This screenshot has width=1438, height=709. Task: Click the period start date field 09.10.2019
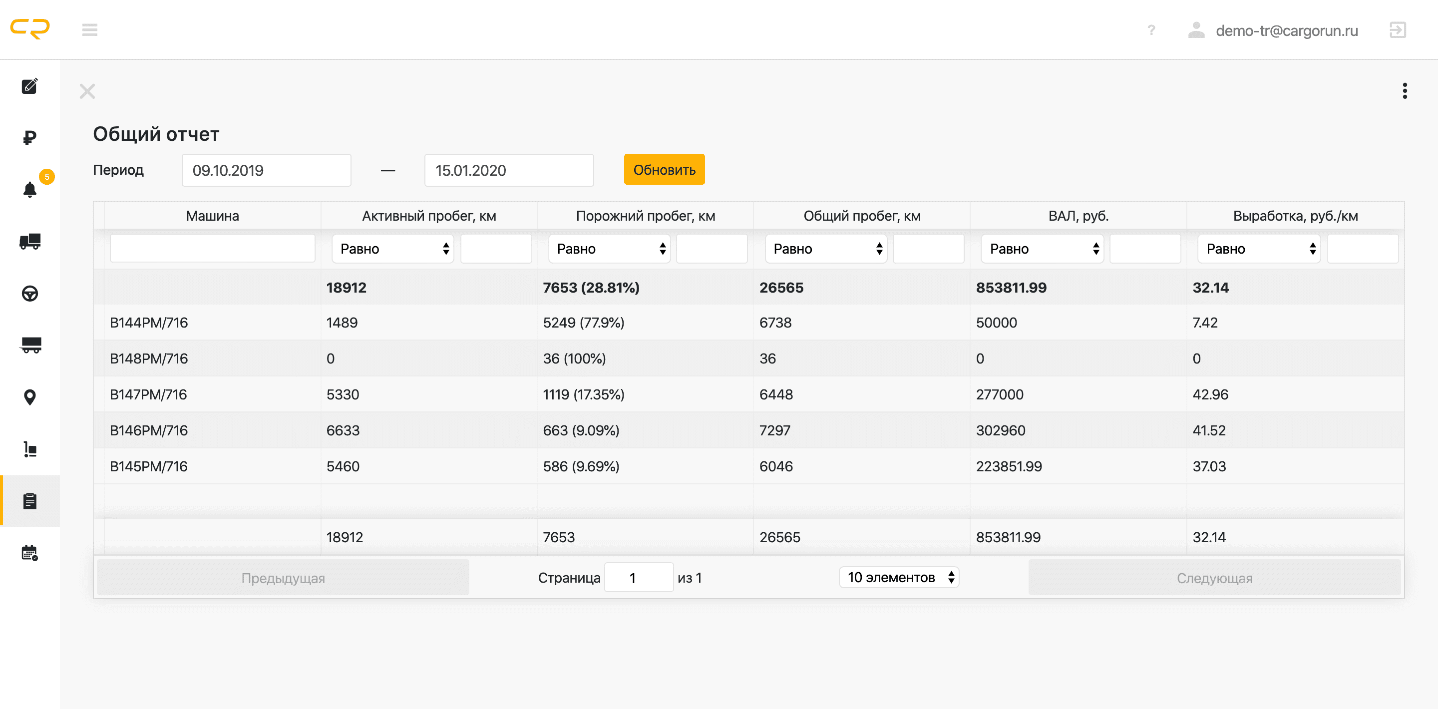tap(266, 170)
